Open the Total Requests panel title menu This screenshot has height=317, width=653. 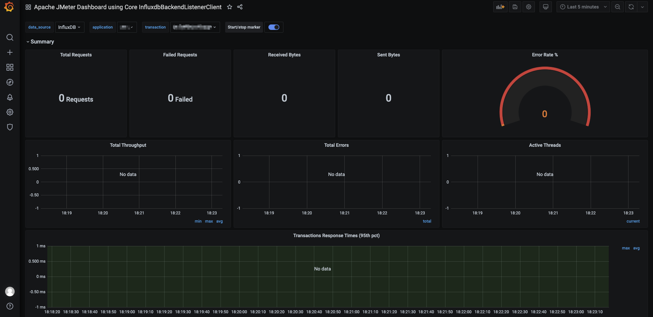pos(76,55)
